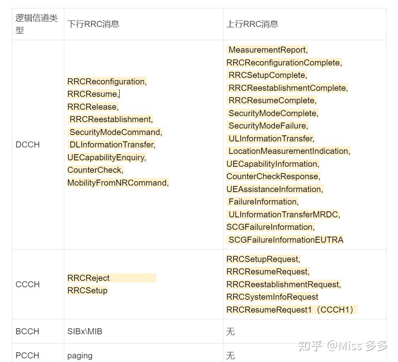The image size is (398, 362).
Task: Click the RRCReject message
Action: [88, 278]
